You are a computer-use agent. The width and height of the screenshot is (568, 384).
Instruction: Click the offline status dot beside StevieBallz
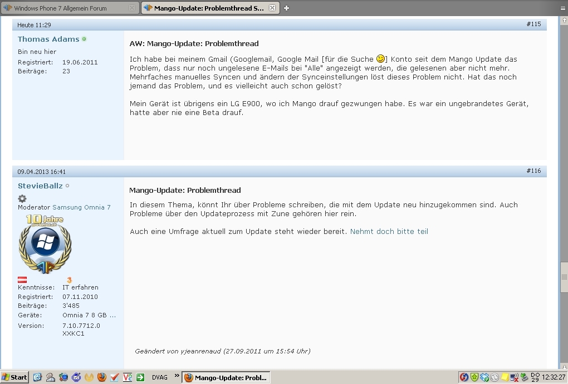click(67, 186)
